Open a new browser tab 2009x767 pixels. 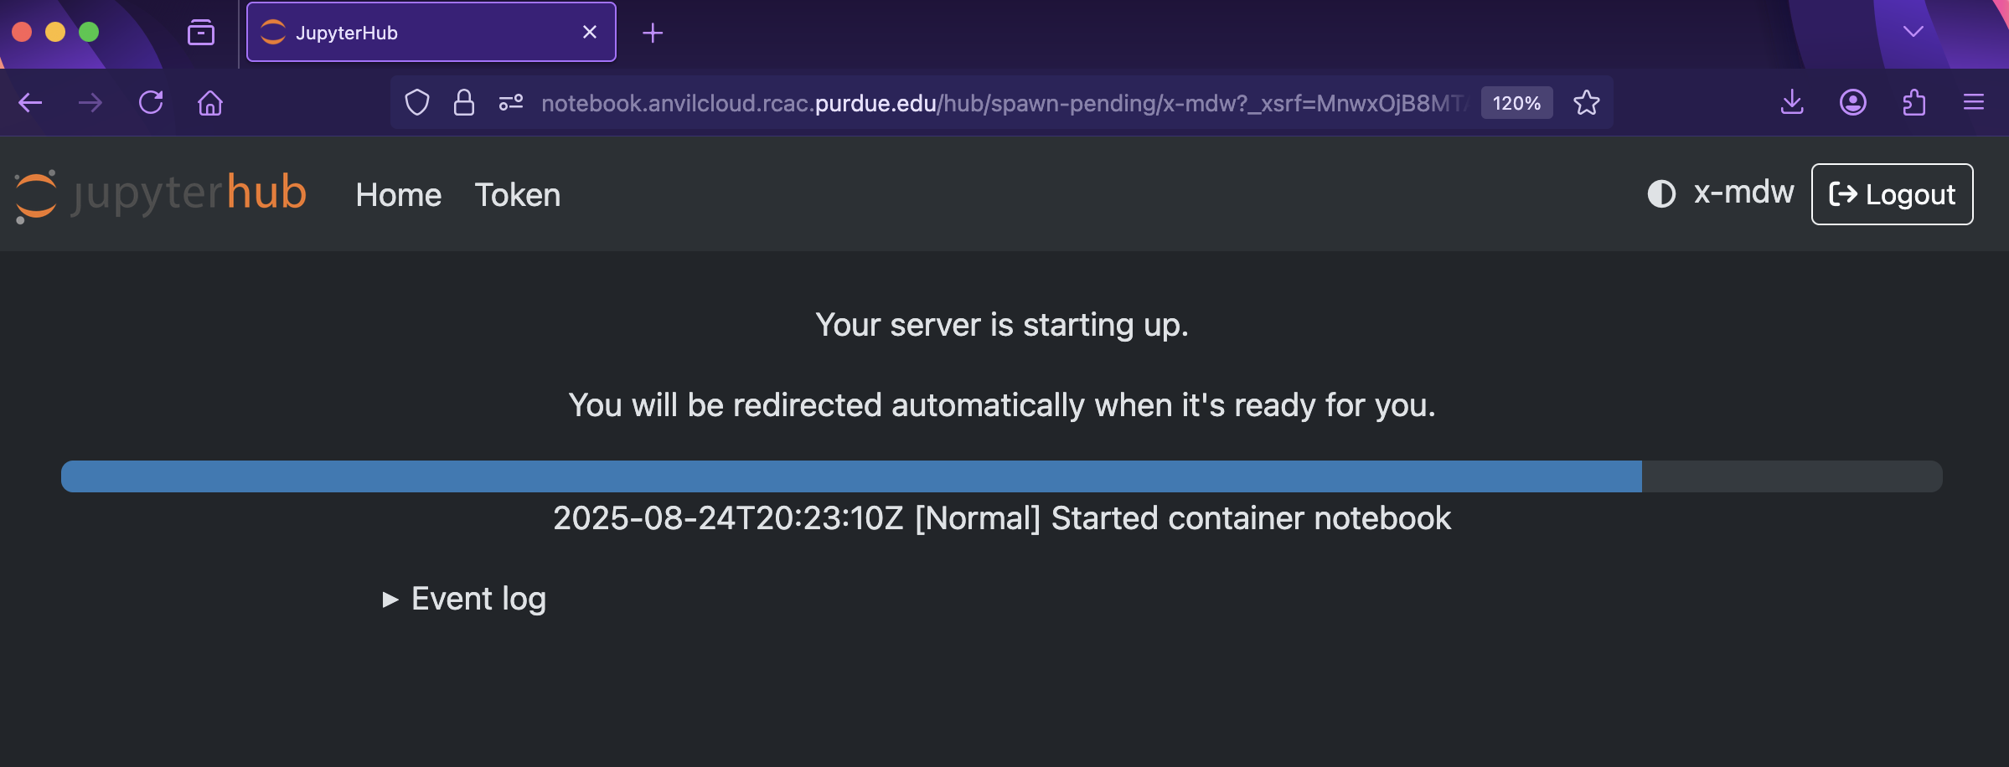(653, 33)
